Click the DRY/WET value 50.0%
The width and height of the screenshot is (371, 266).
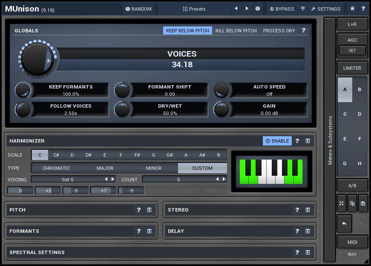click(170, 113)
